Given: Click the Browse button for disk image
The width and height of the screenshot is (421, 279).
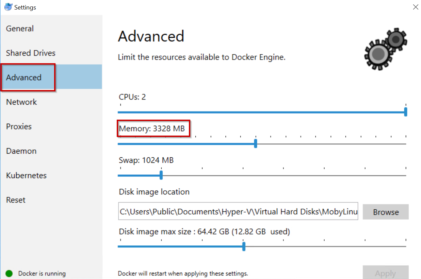Looking at the screenshot, I should (386, 212).
